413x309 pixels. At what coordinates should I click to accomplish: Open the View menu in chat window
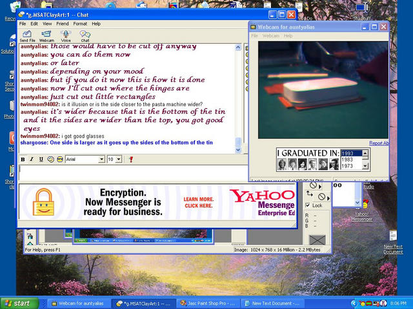pos(47,24)
